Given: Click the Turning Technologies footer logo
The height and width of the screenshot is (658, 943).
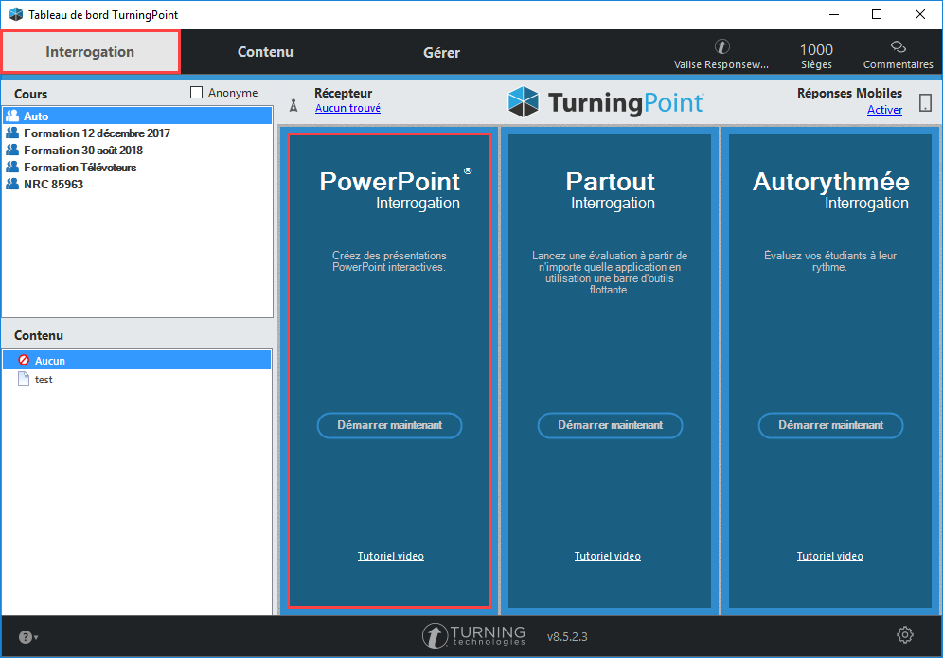Looking at the screenshot, I should click(x=473, y=635).
